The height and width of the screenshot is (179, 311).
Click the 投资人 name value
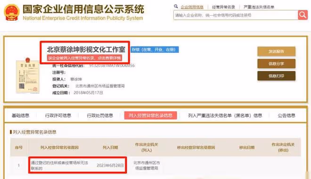76,79
